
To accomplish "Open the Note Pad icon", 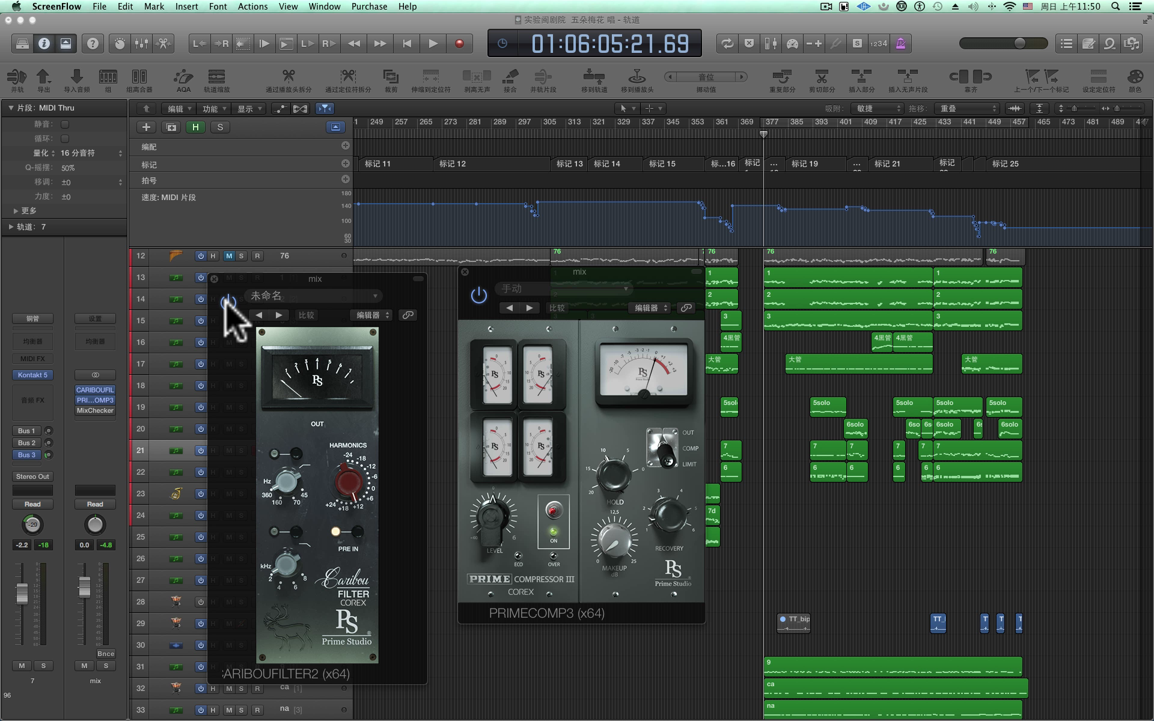I will 1088,43.
